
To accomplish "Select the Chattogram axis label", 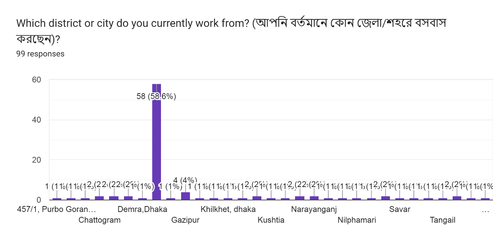I will tap(99, 220).
